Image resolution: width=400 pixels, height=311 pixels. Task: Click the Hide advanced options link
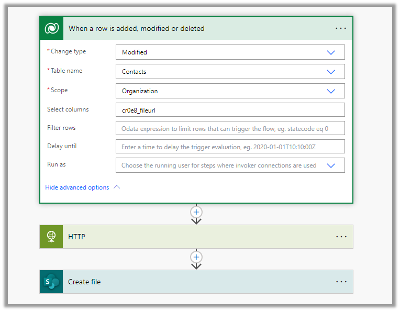pyautogui.click(x=77, y=187)
